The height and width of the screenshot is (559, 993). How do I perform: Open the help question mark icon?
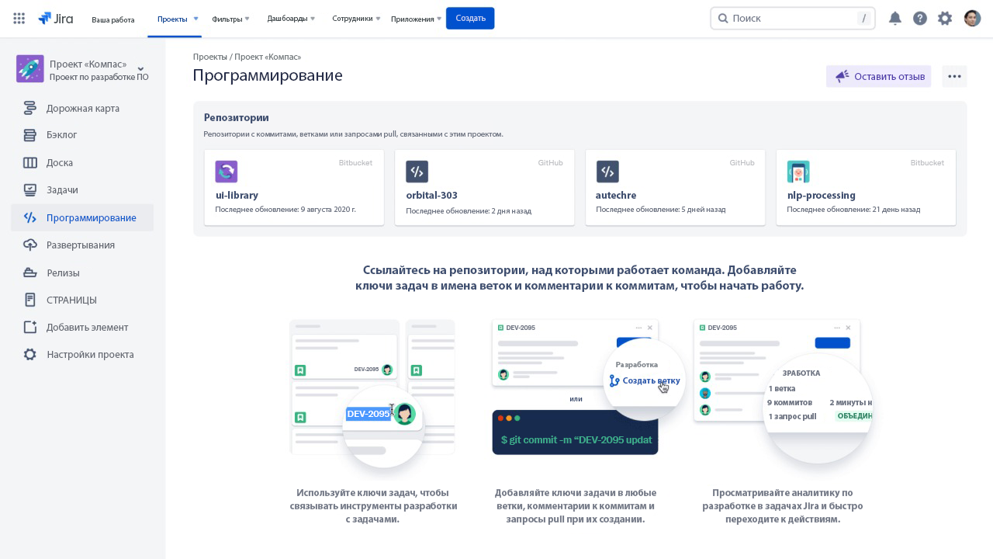919,19
